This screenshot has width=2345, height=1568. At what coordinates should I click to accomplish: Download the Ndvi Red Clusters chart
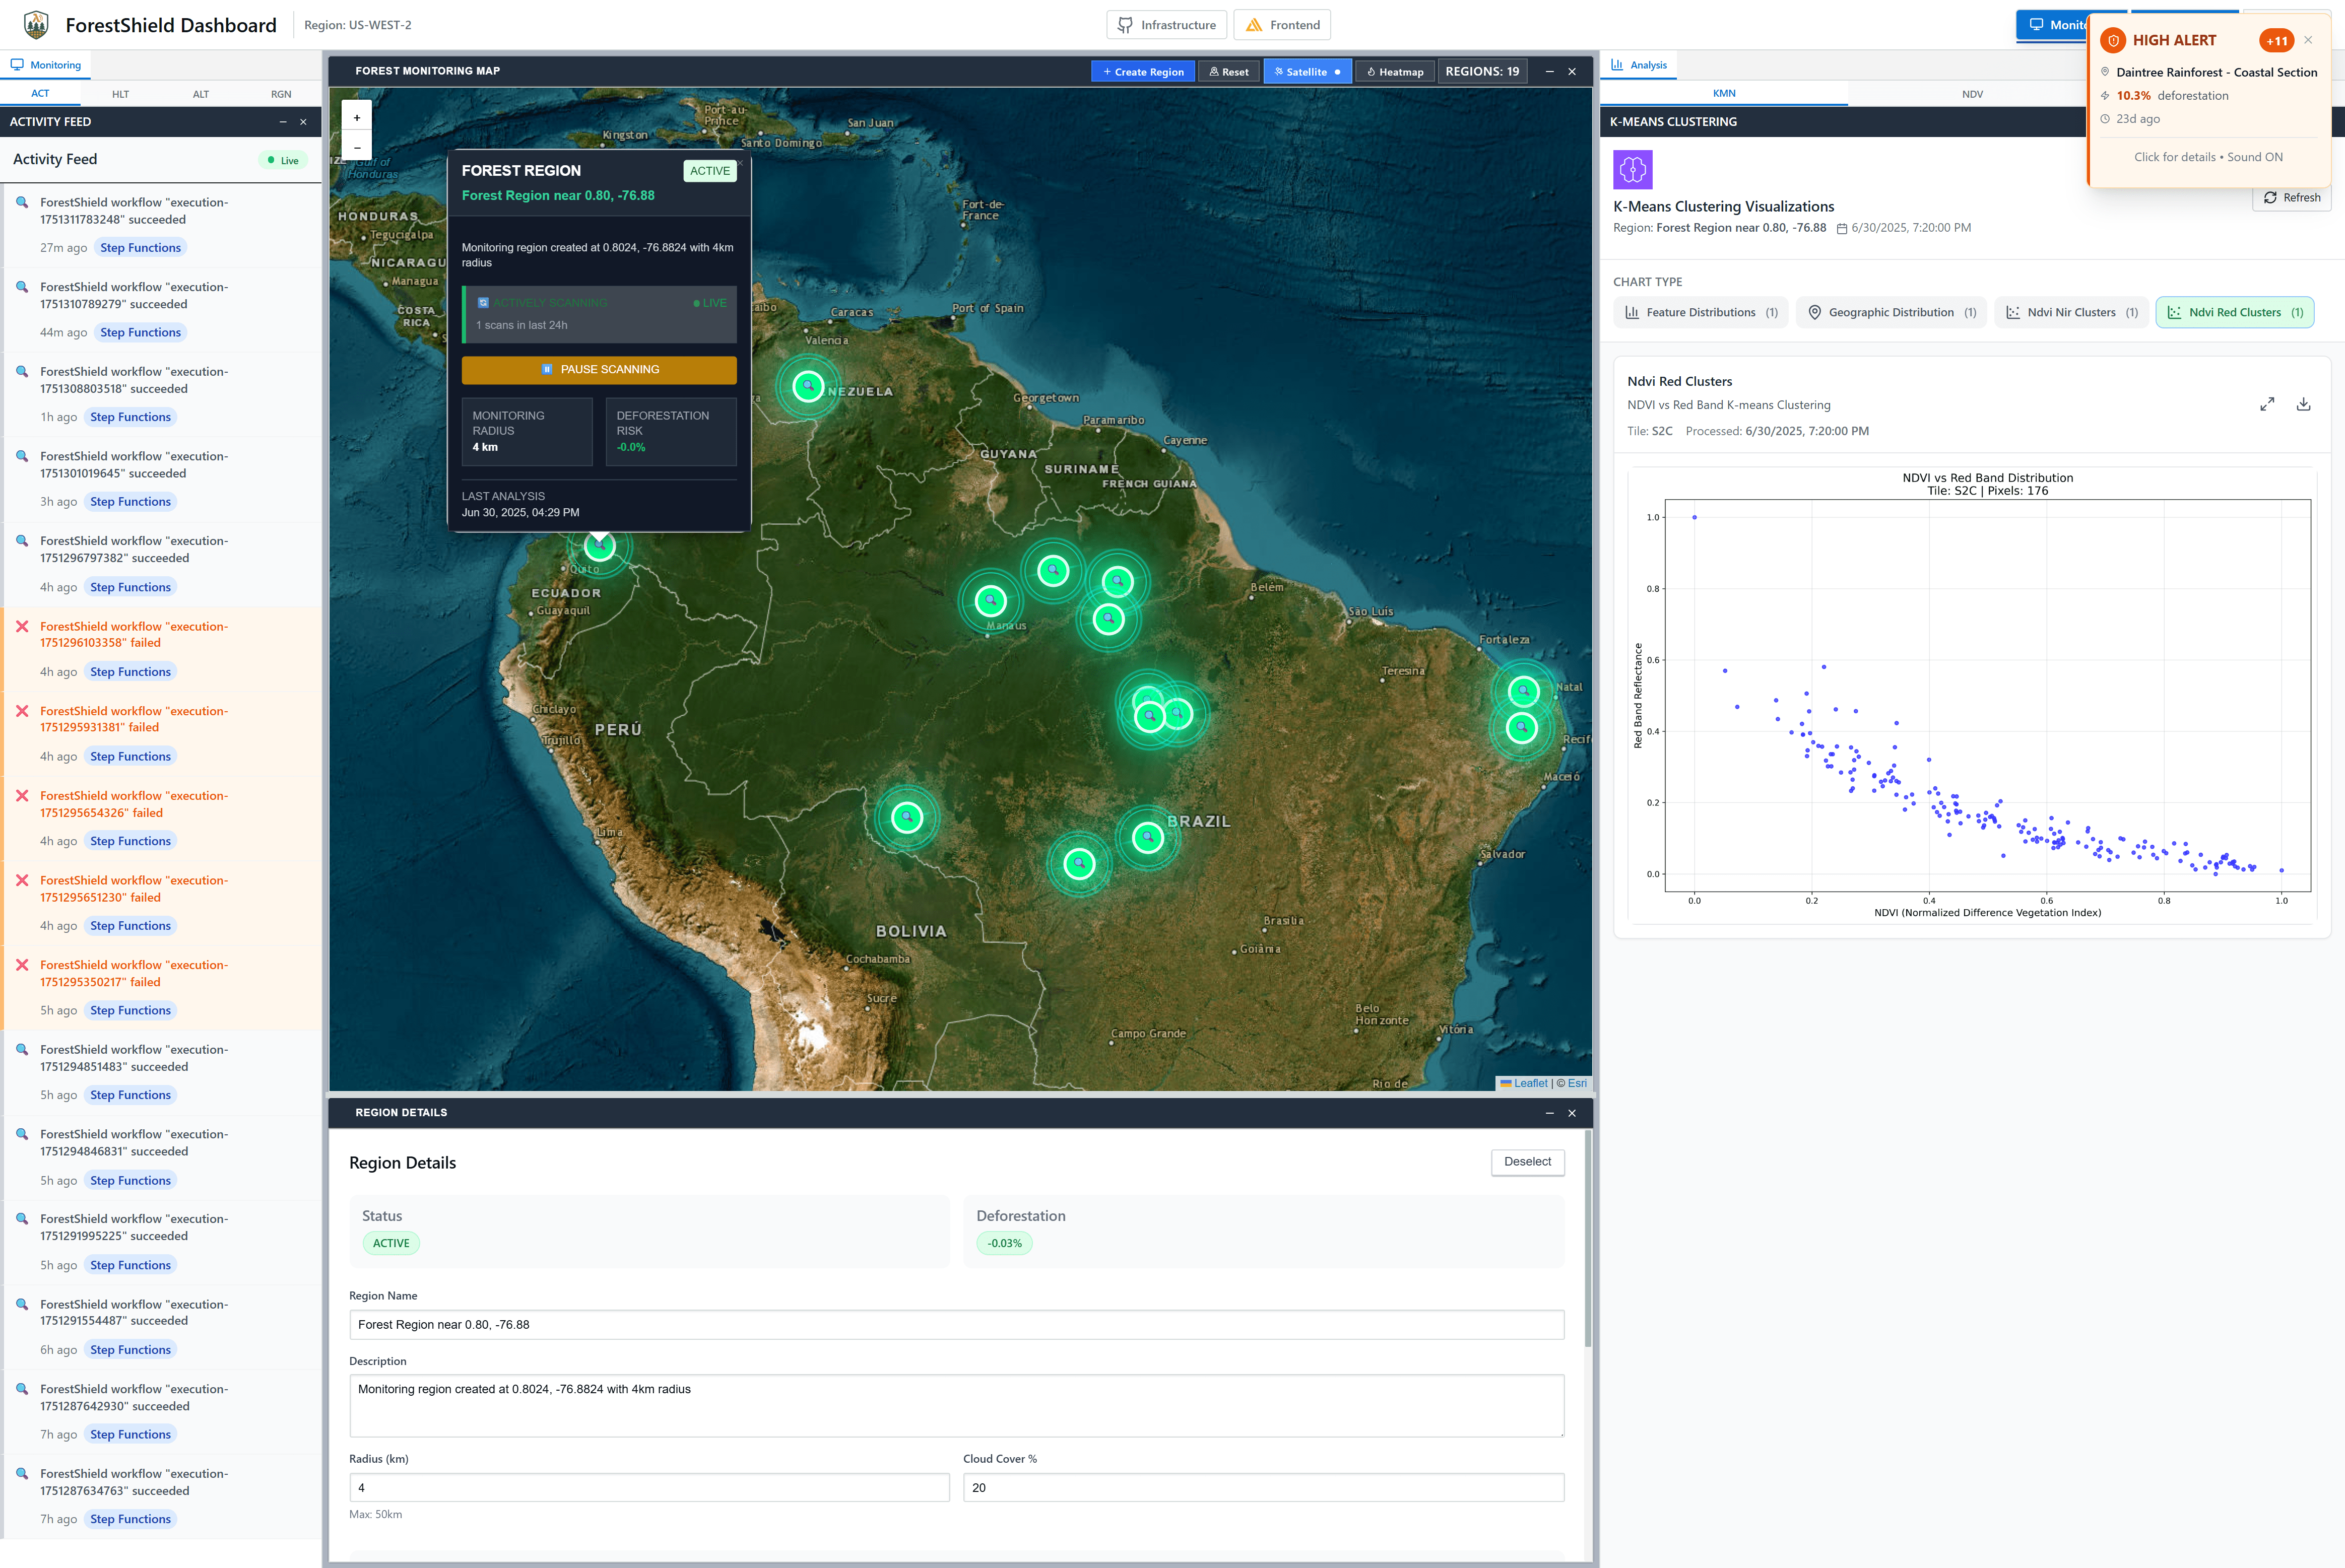(2303, 404)
